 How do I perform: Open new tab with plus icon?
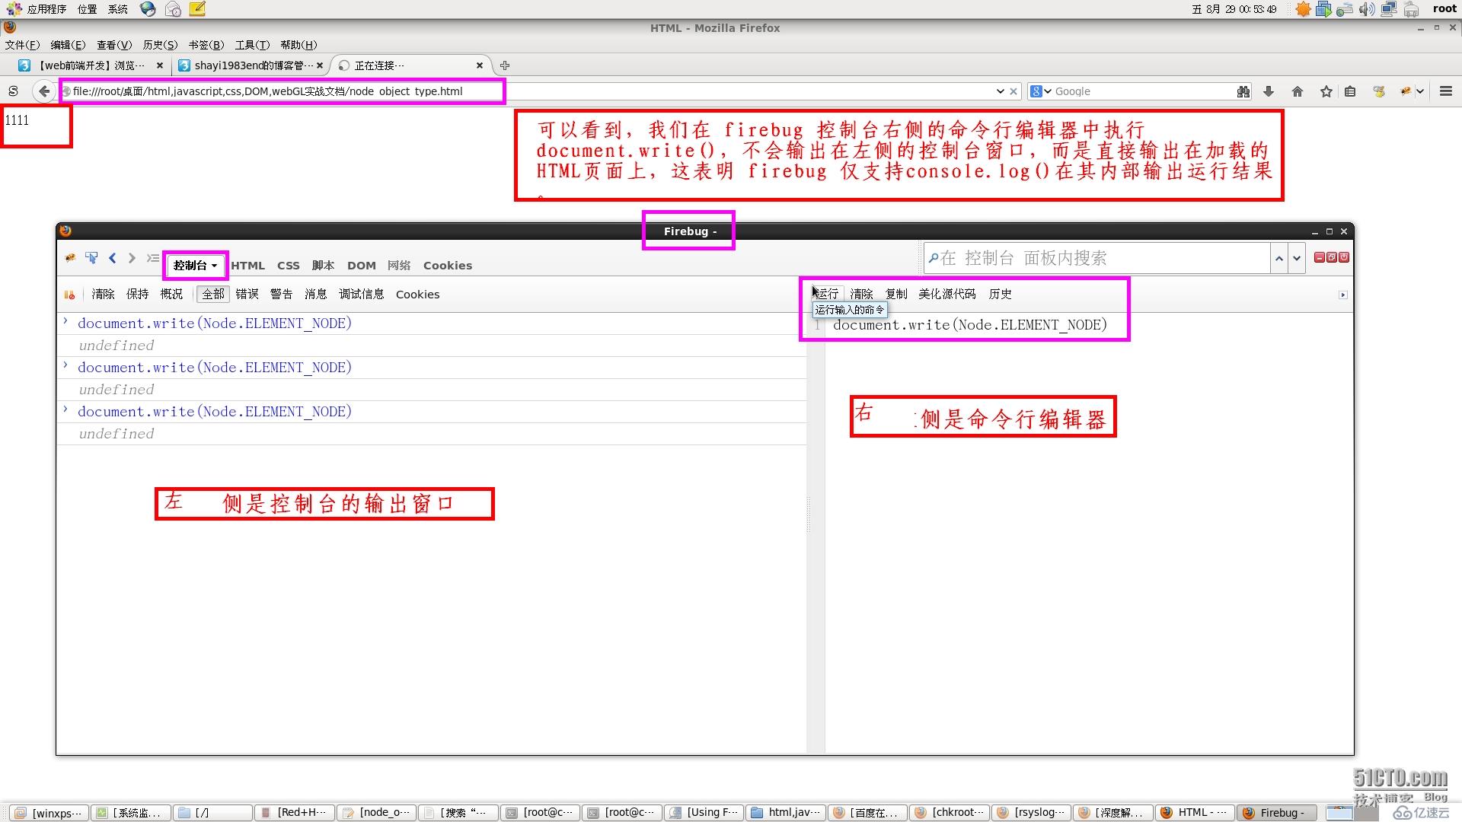[x=505, y=65]
